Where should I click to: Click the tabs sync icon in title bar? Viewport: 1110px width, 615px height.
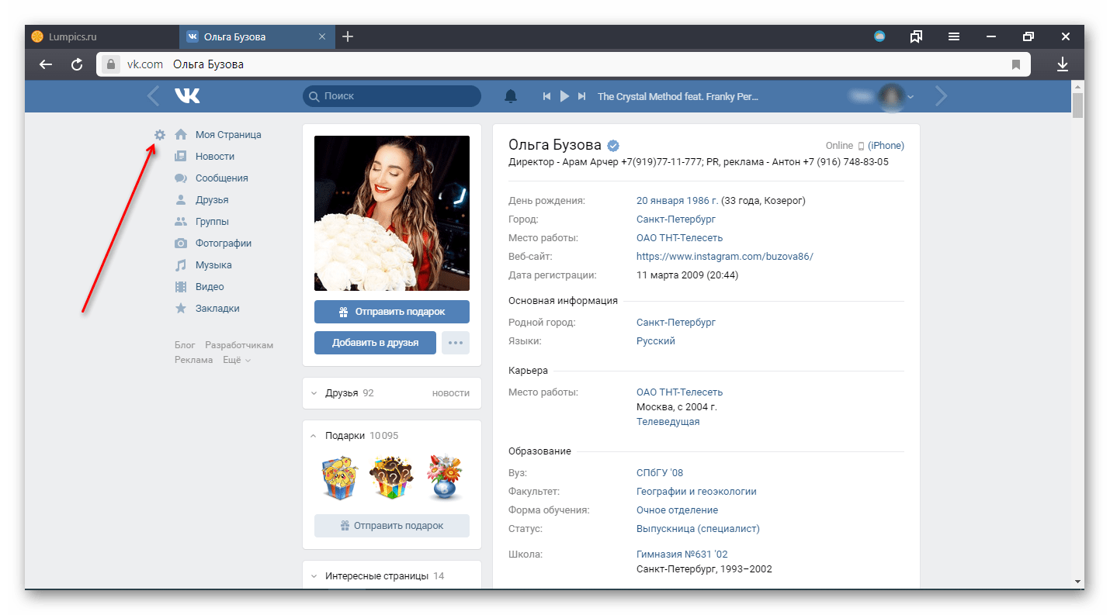pos(917,36)
